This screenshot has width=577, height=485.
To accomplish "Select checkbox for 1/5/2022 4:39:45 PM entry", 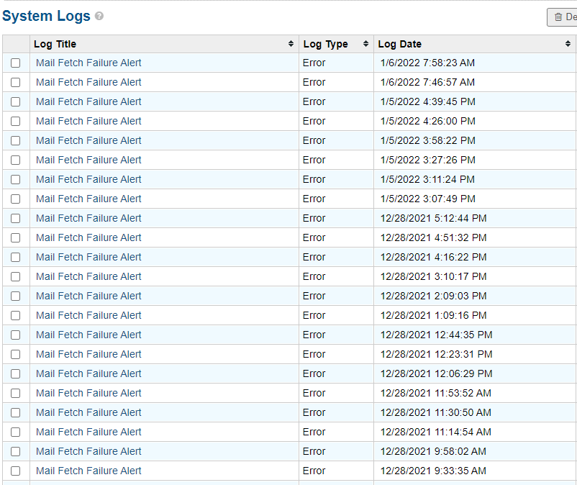I will (x=15, y=102).
